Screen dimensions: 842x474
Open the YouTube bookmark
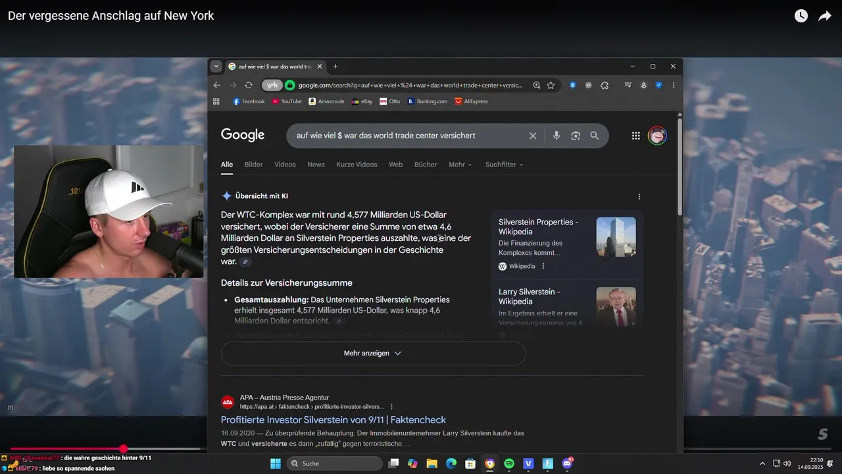[287, 101]
